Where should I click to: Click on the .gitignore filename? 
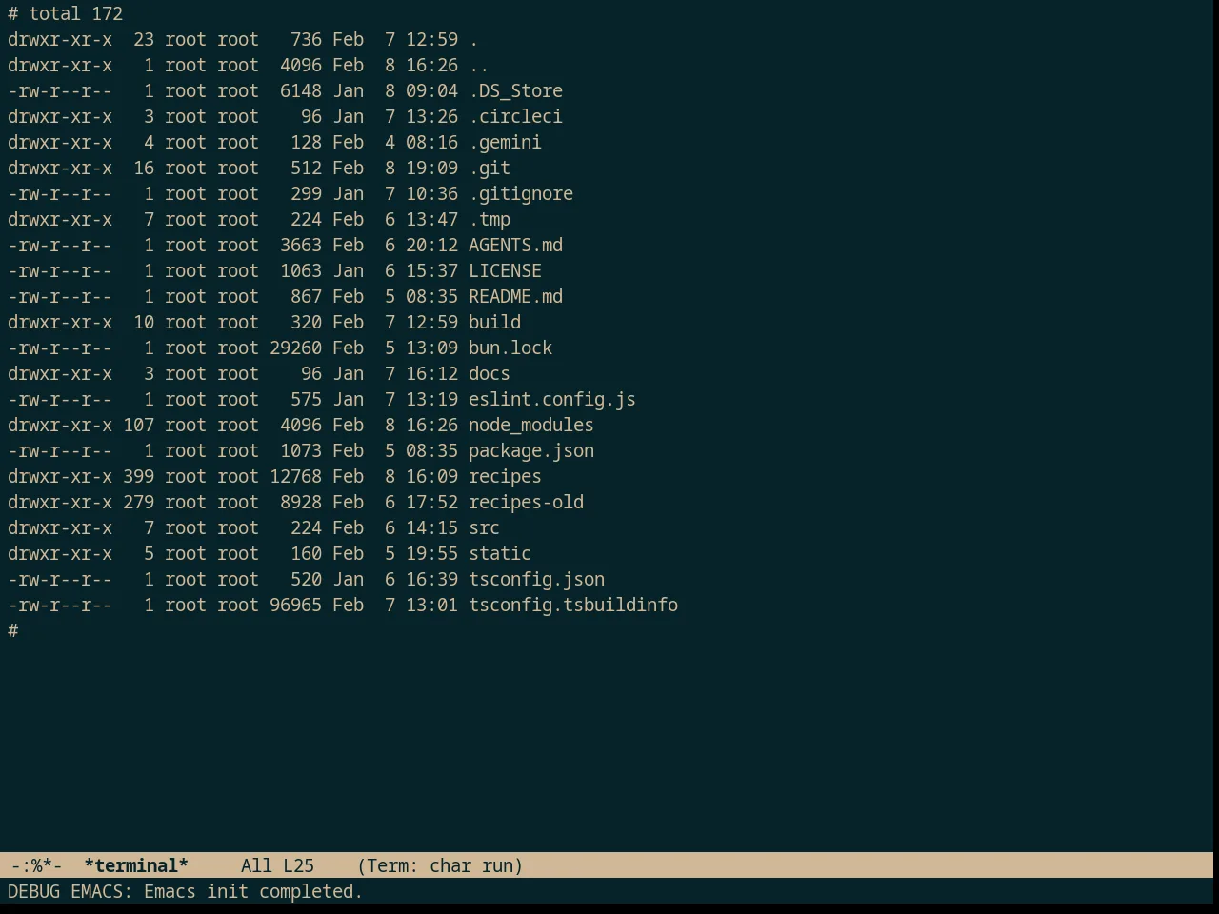pos(521,193)
